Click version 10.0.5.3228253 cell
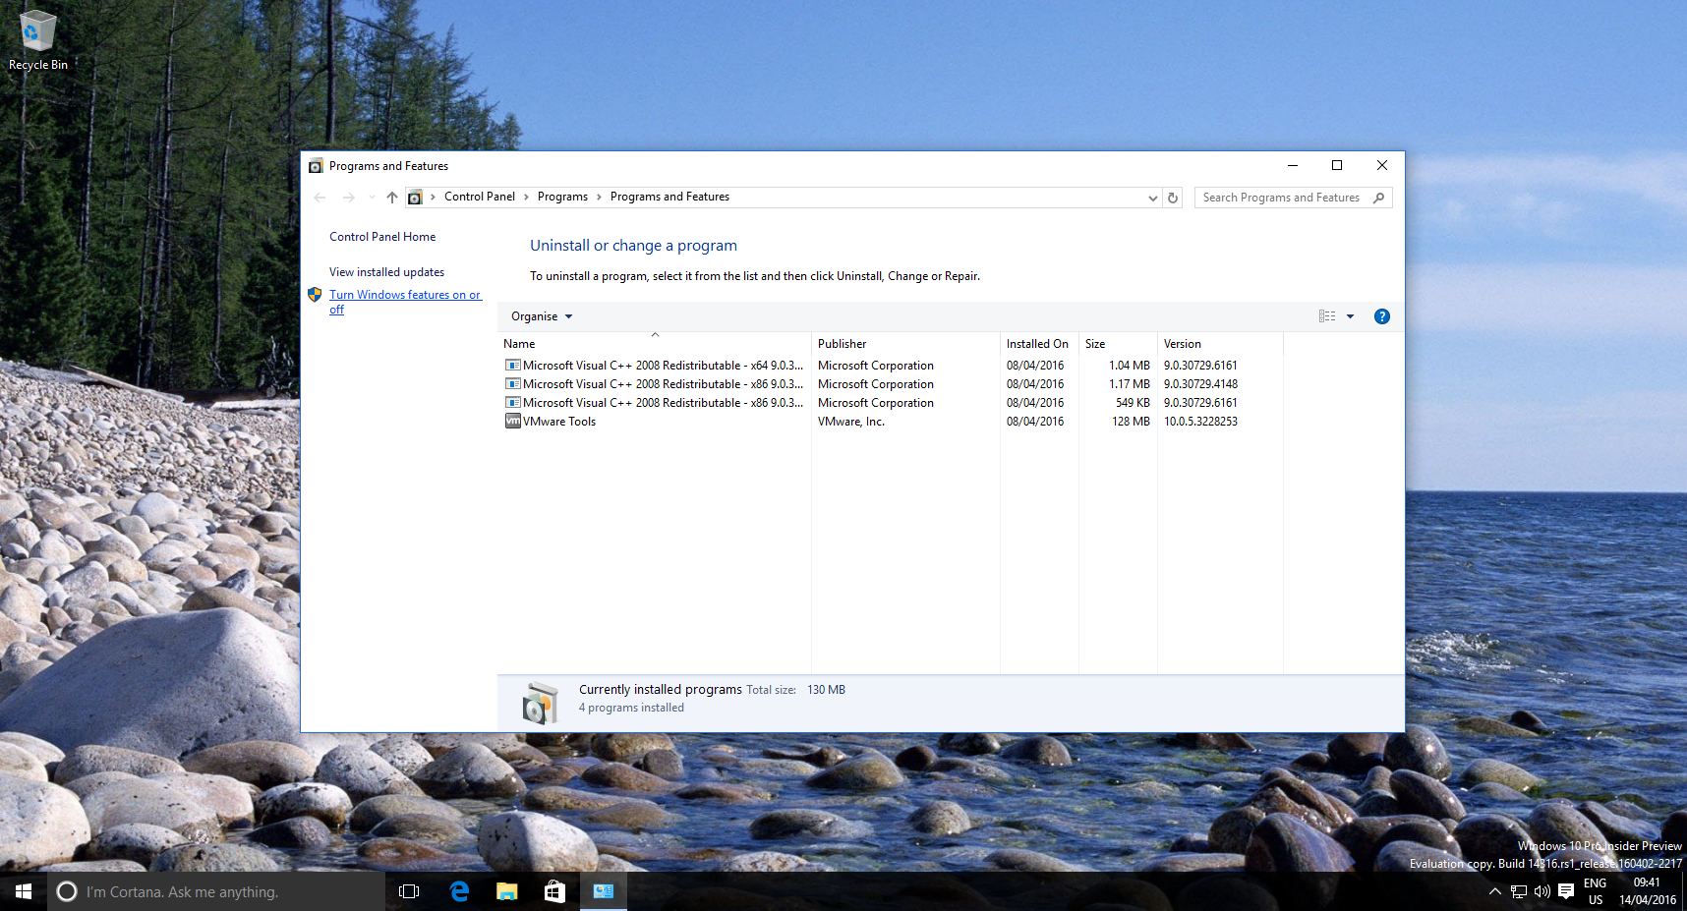 [x=1200, y=422]
